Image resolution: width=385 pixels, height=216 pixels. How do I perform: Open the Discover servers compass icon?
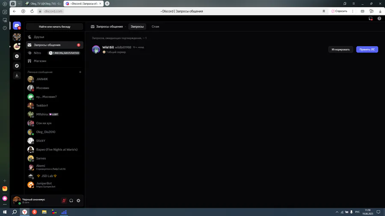[17, 66]
